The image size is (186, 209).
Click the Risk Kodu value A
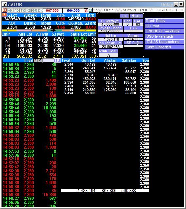109,55
